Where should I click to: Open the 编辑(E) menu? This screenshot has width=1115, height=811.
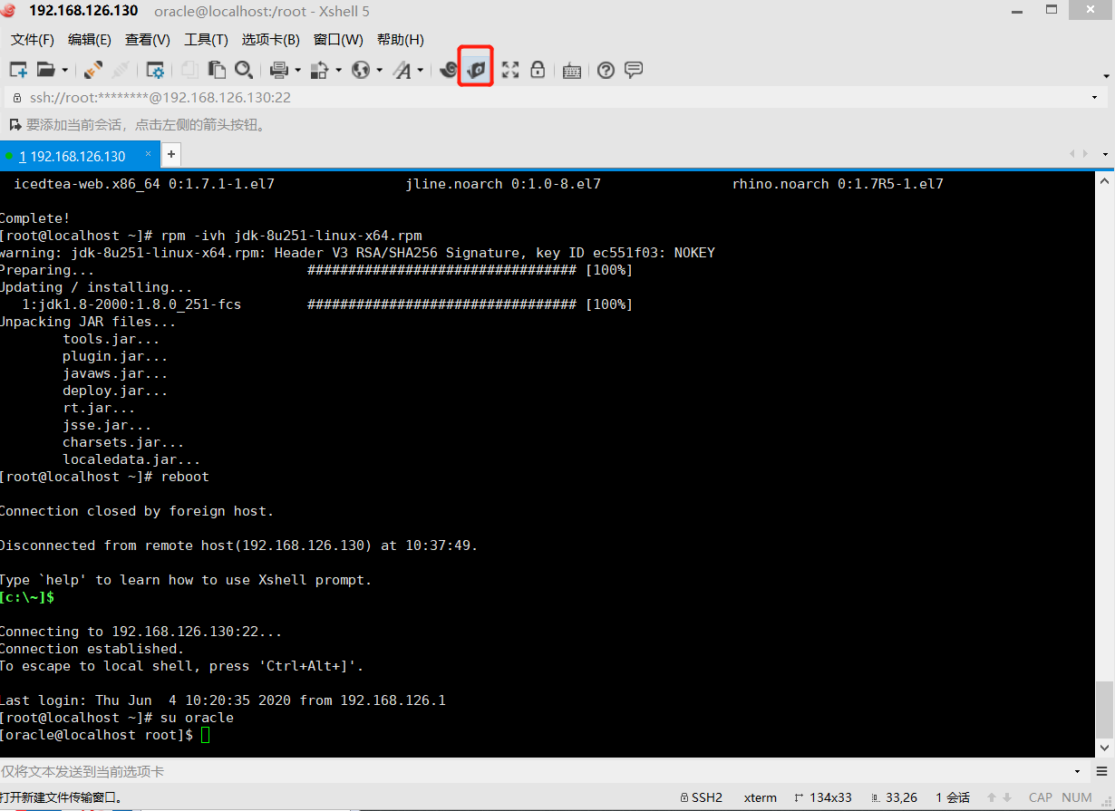[90, 40]
